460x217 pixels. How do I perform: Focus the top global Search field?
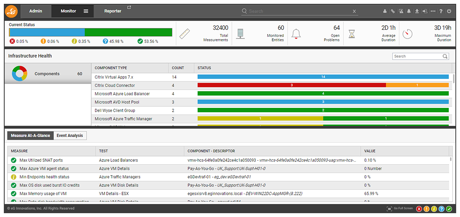click(300, 11)
